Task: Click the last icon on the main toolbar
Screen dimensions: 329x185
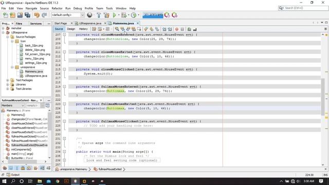Action: pyautogui.click(x=175, y=15)
